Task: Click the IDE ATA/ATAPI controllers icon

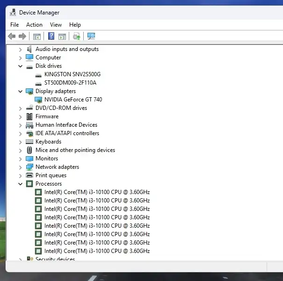Action: pyautogui.click(x=29, y=134)
